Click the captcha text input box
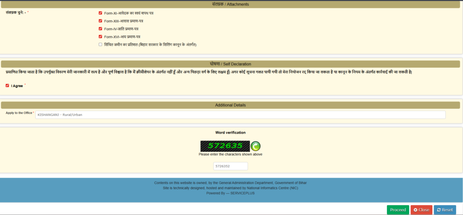The width and height of the screenshot is (463, 215). pyautogui.click(x=231, y=166)
